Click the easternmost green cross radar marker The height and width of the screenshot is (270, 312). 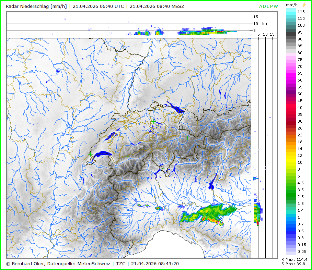pyautogui.click(x=187, y=137)
